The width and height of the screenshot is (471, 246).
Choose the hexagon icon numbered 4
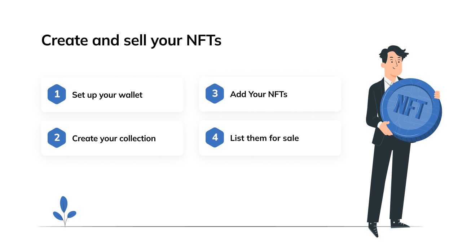point(215,138)
